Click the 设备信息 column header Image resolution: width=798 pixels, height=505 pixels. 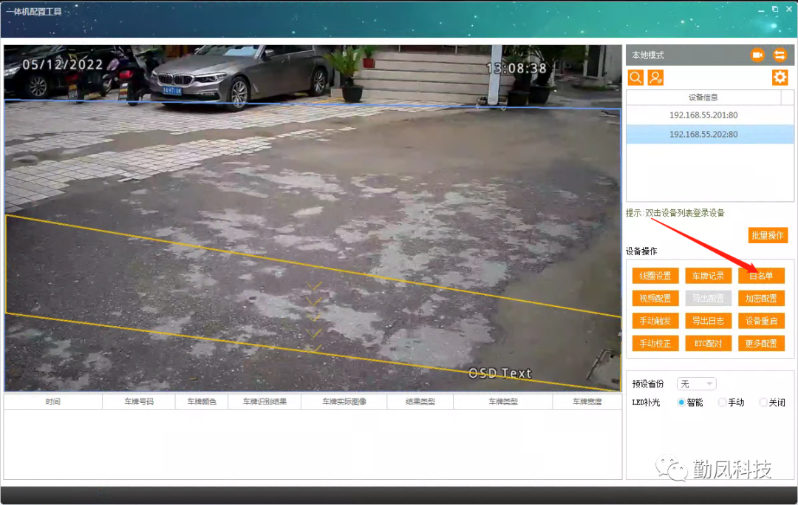(703, 98)
